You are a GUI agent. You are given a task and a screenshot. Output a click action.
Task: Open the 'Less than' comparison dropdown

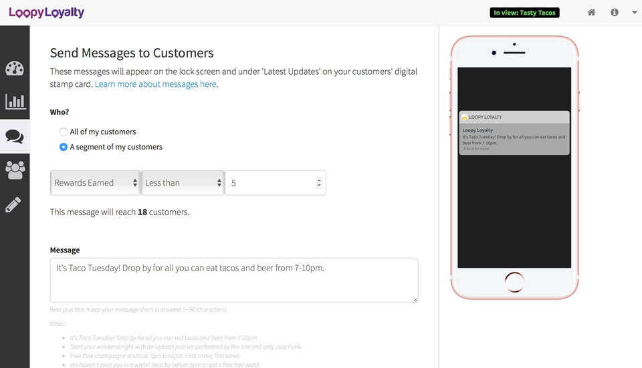[x=183, y=183]
